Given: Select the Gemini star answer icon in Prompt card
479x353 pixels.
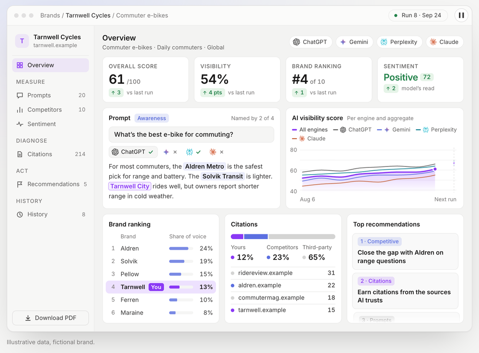Looking at the screenshot, I should 166,152.
